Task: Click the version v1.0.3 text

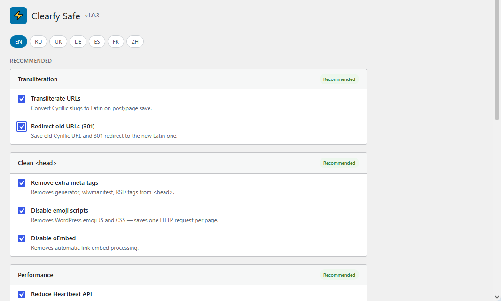Action: 92,16
